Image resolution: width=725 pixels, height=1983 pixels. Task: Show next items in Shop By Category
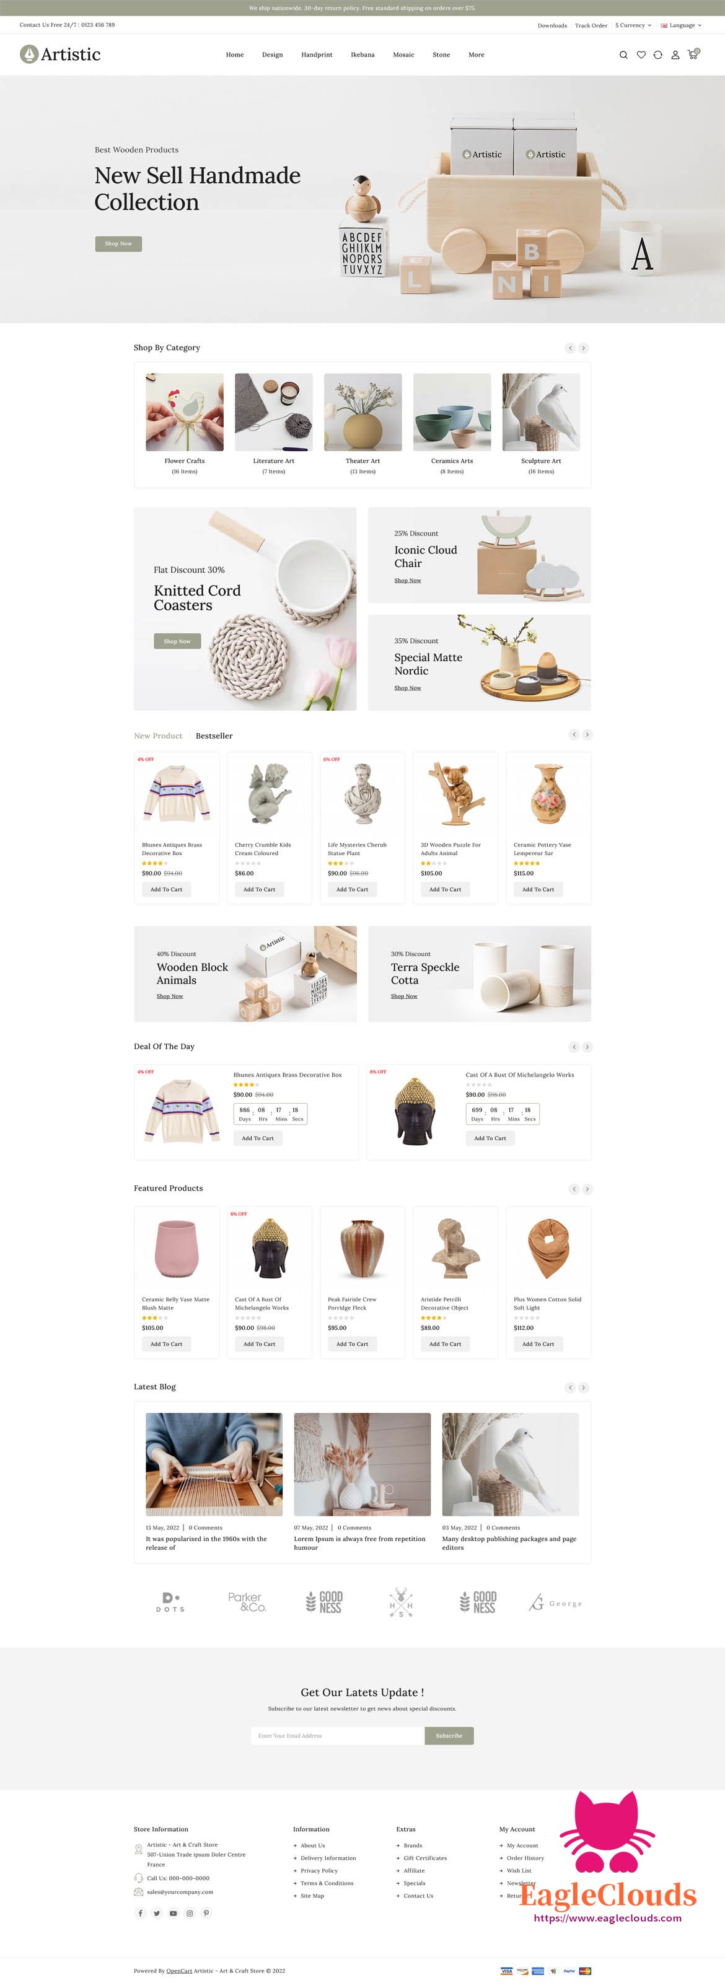[583, 348]
